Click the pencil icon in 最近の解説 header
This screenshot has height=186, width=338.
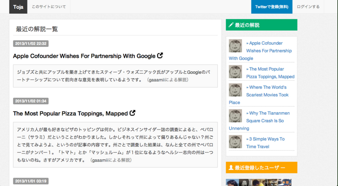tap(231, 25)
